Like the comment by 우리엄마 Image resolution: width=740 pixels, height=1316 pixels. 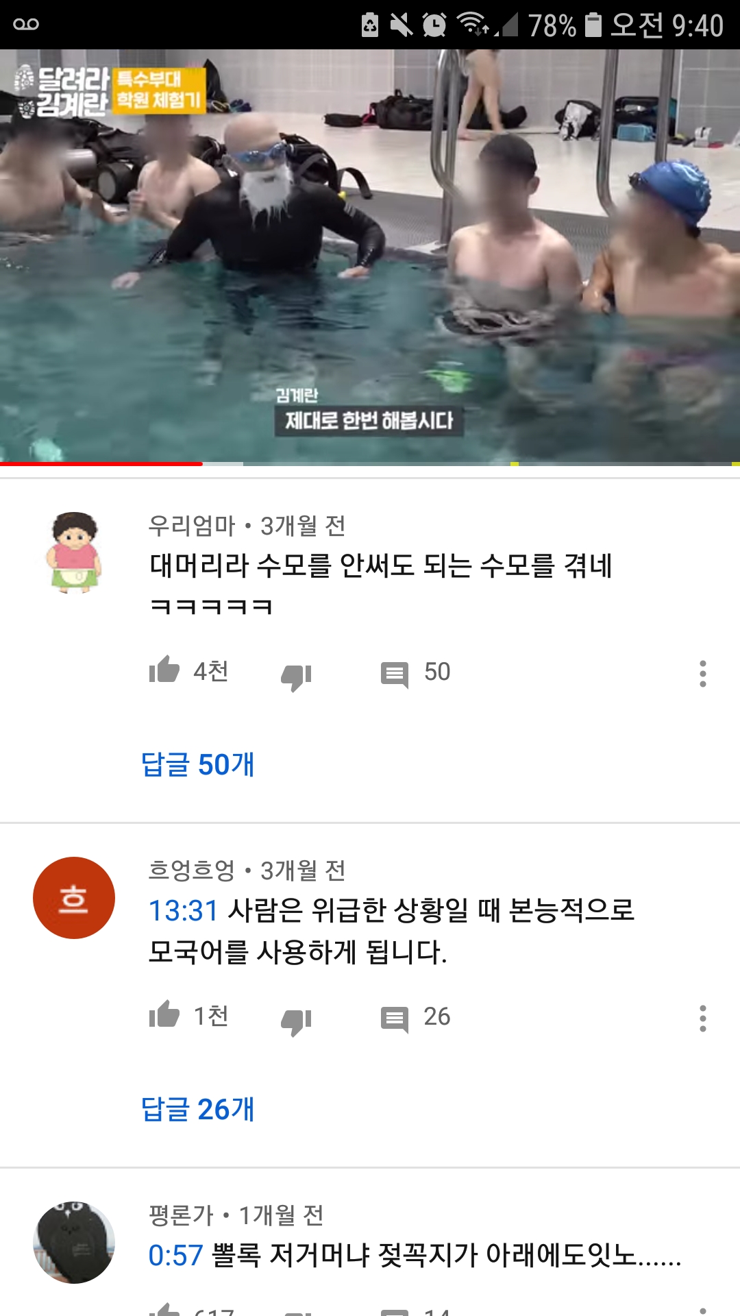164,670
